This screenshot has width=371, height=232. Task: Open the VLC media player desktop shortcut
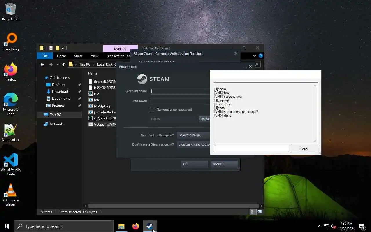pos(11,195)
